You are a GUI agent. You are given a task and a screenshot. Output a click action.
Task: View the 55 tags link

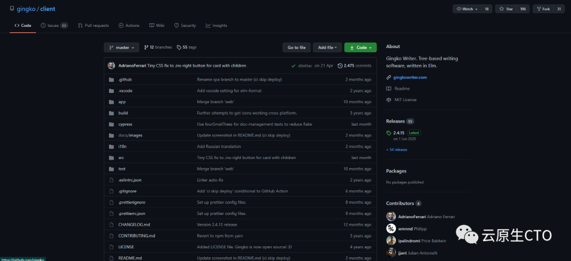coord(187,48)
